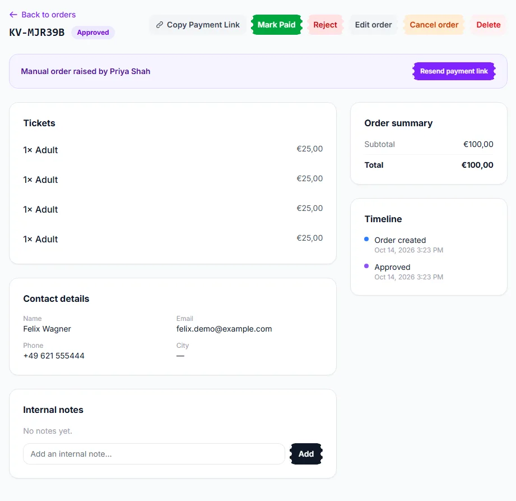Viewport: 516px width, 501px height.
Task: Click the Subtotal label in the order summary
Action: pyautogui.click(x=379, y=144)
